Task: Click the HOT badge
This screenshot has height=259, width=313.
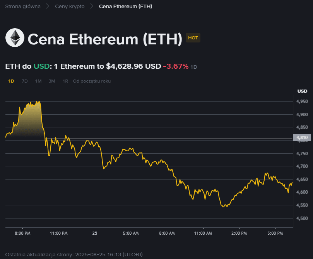Action: (x=193, y=38)
